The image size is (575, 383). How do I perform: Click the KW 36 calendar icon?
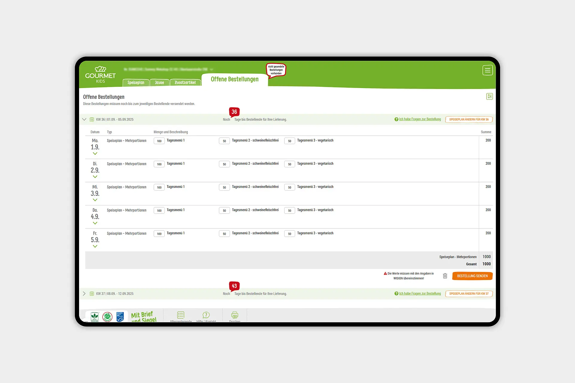[92, 119]
